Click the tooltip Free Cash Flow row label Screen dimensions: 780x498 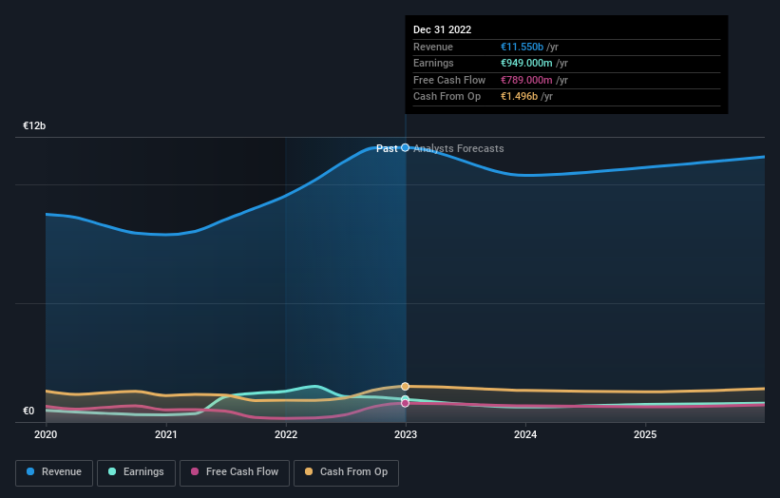coord(449,80)
